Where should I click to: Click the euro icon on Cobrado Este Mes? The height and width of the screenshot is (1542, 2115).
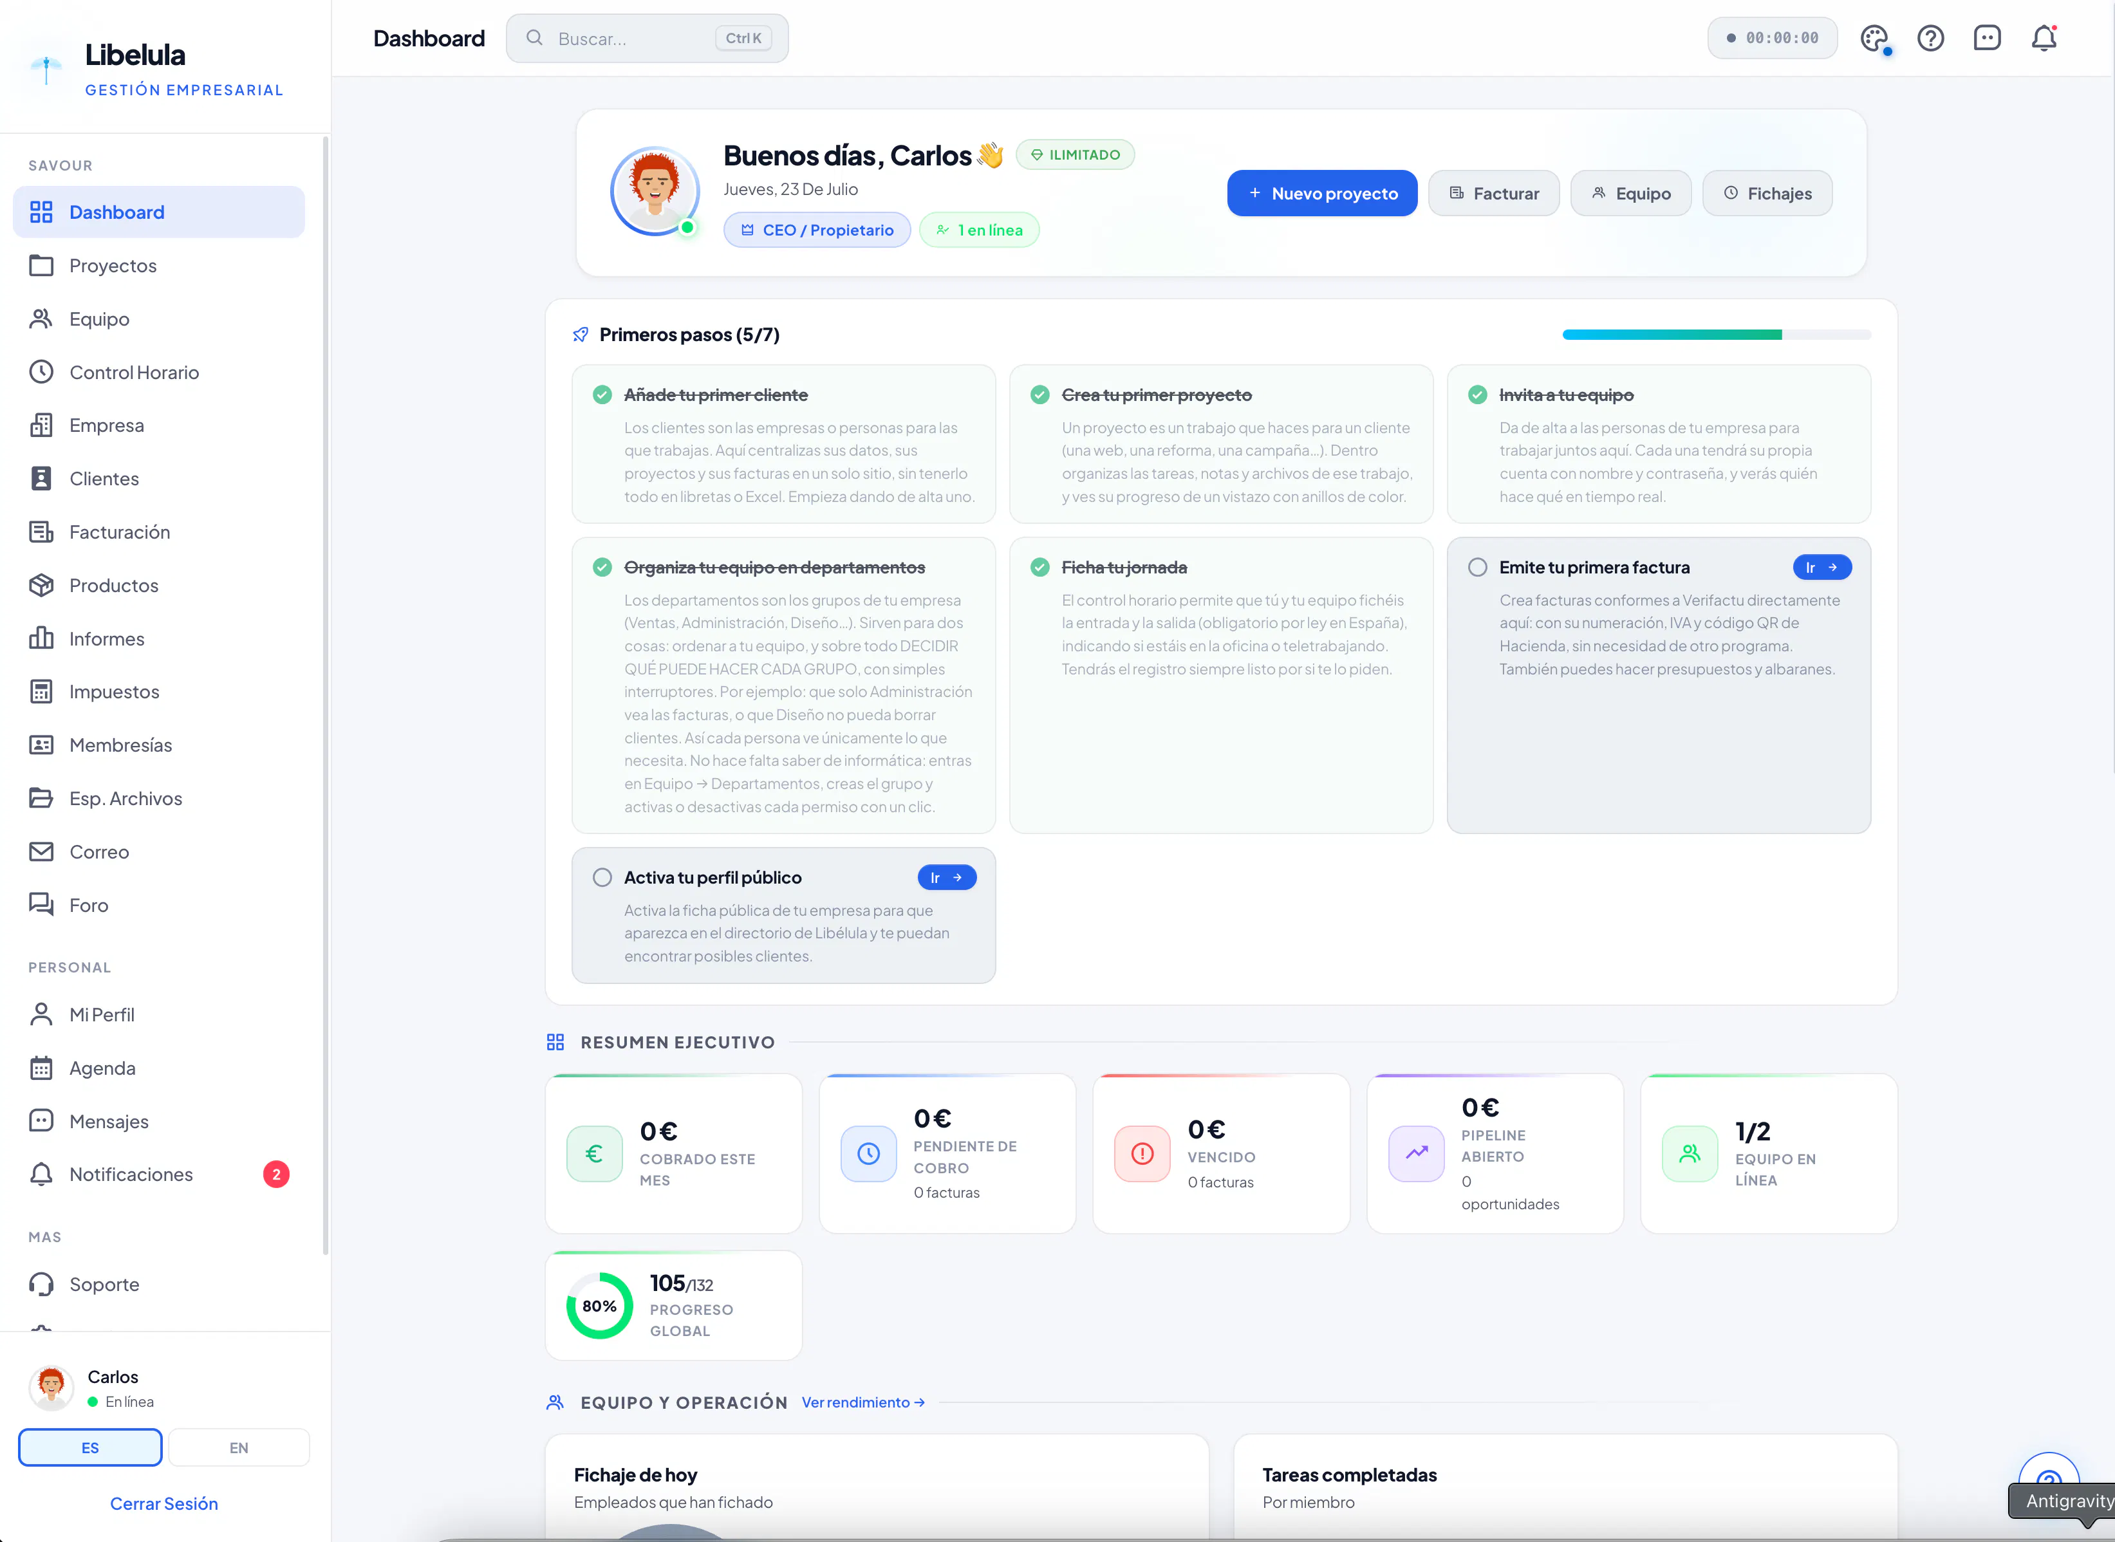pyautogui.click(x=595, y=1154)
